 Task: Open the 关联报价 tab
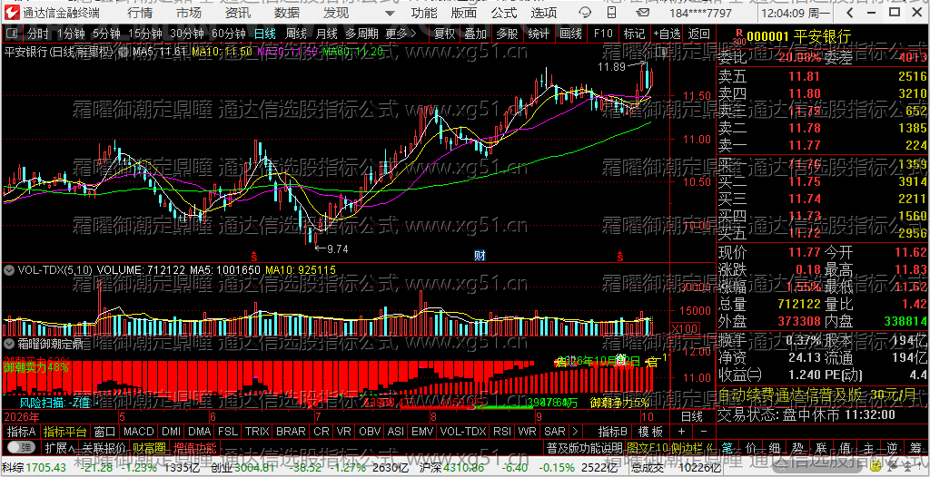click(104, 447)
